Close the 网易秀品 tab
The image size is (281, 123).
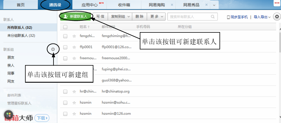(206, 5)
